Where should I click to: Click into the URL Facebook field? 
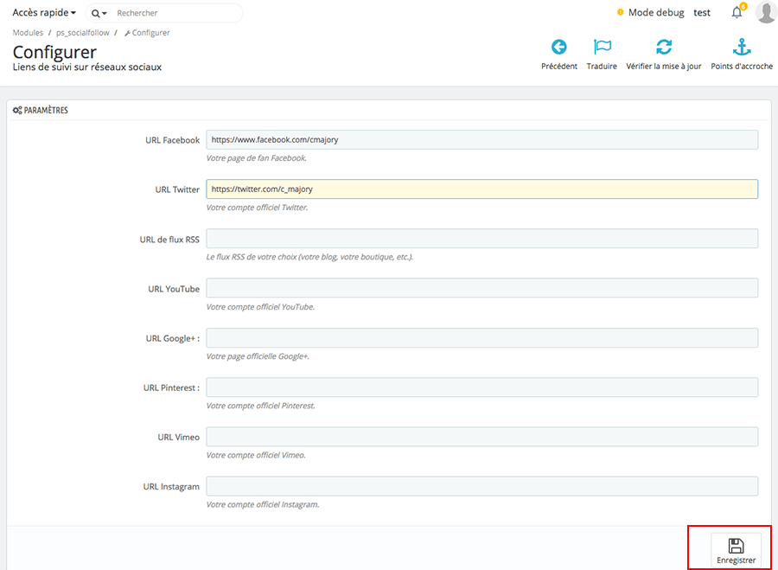[x=481, y=139]
